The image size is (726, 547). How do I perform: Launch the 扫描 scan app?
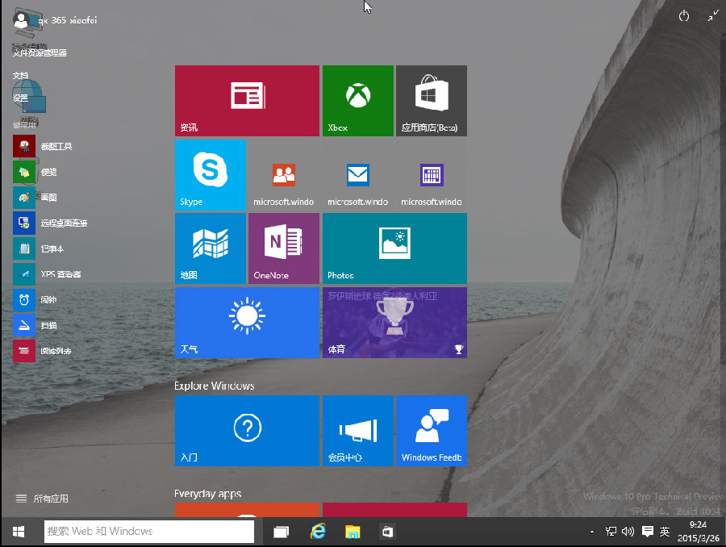pyautogui.click(x=35, y=326)
